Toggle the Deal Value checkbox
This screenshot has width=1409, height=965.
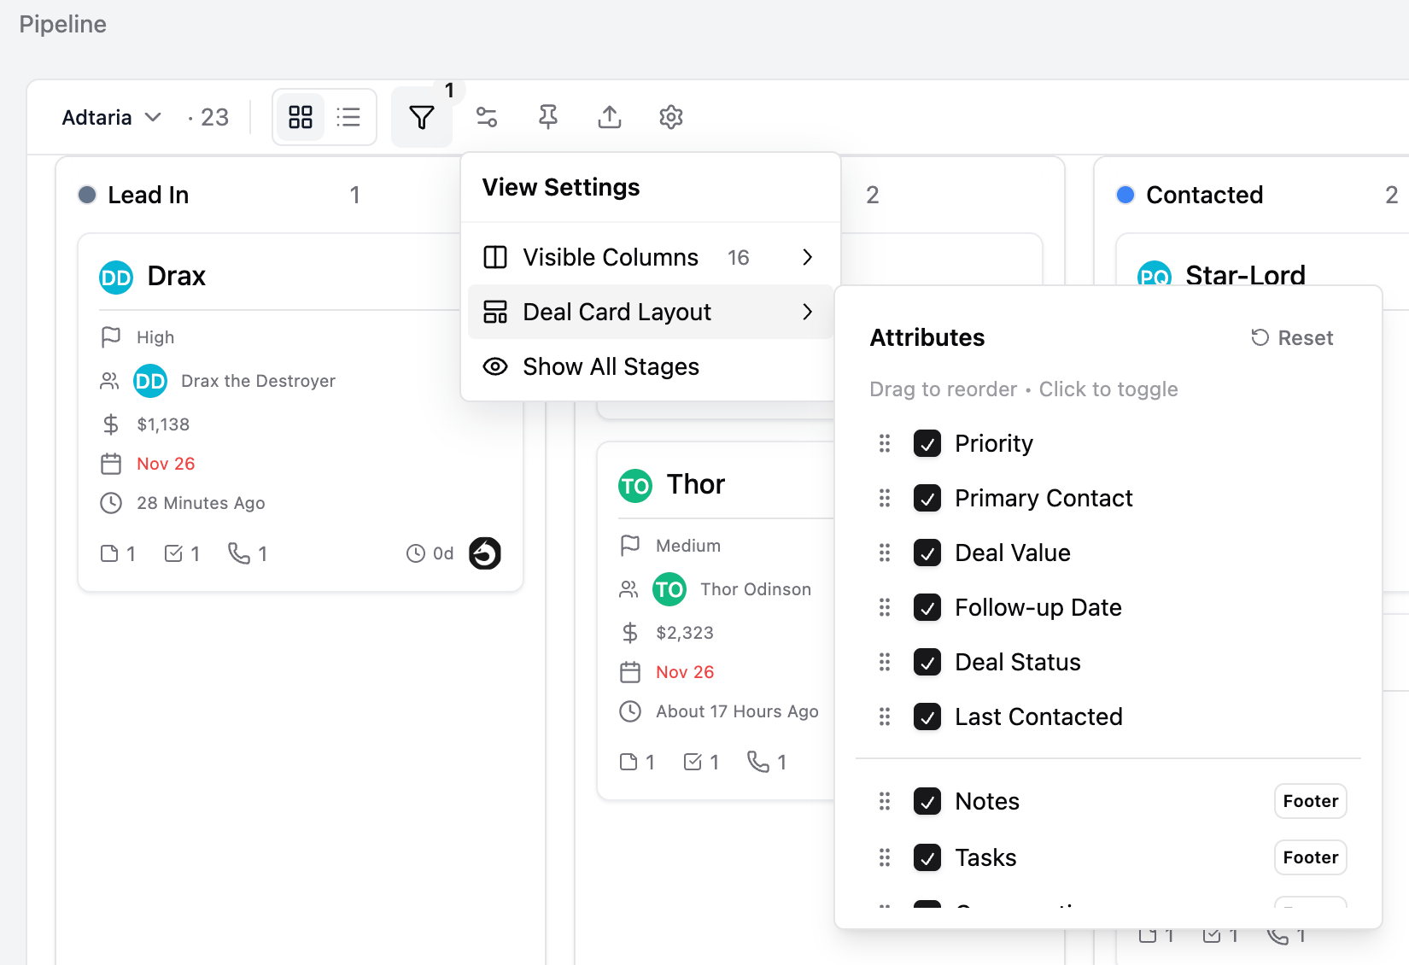pyautogui.click(x=927, y=553)
